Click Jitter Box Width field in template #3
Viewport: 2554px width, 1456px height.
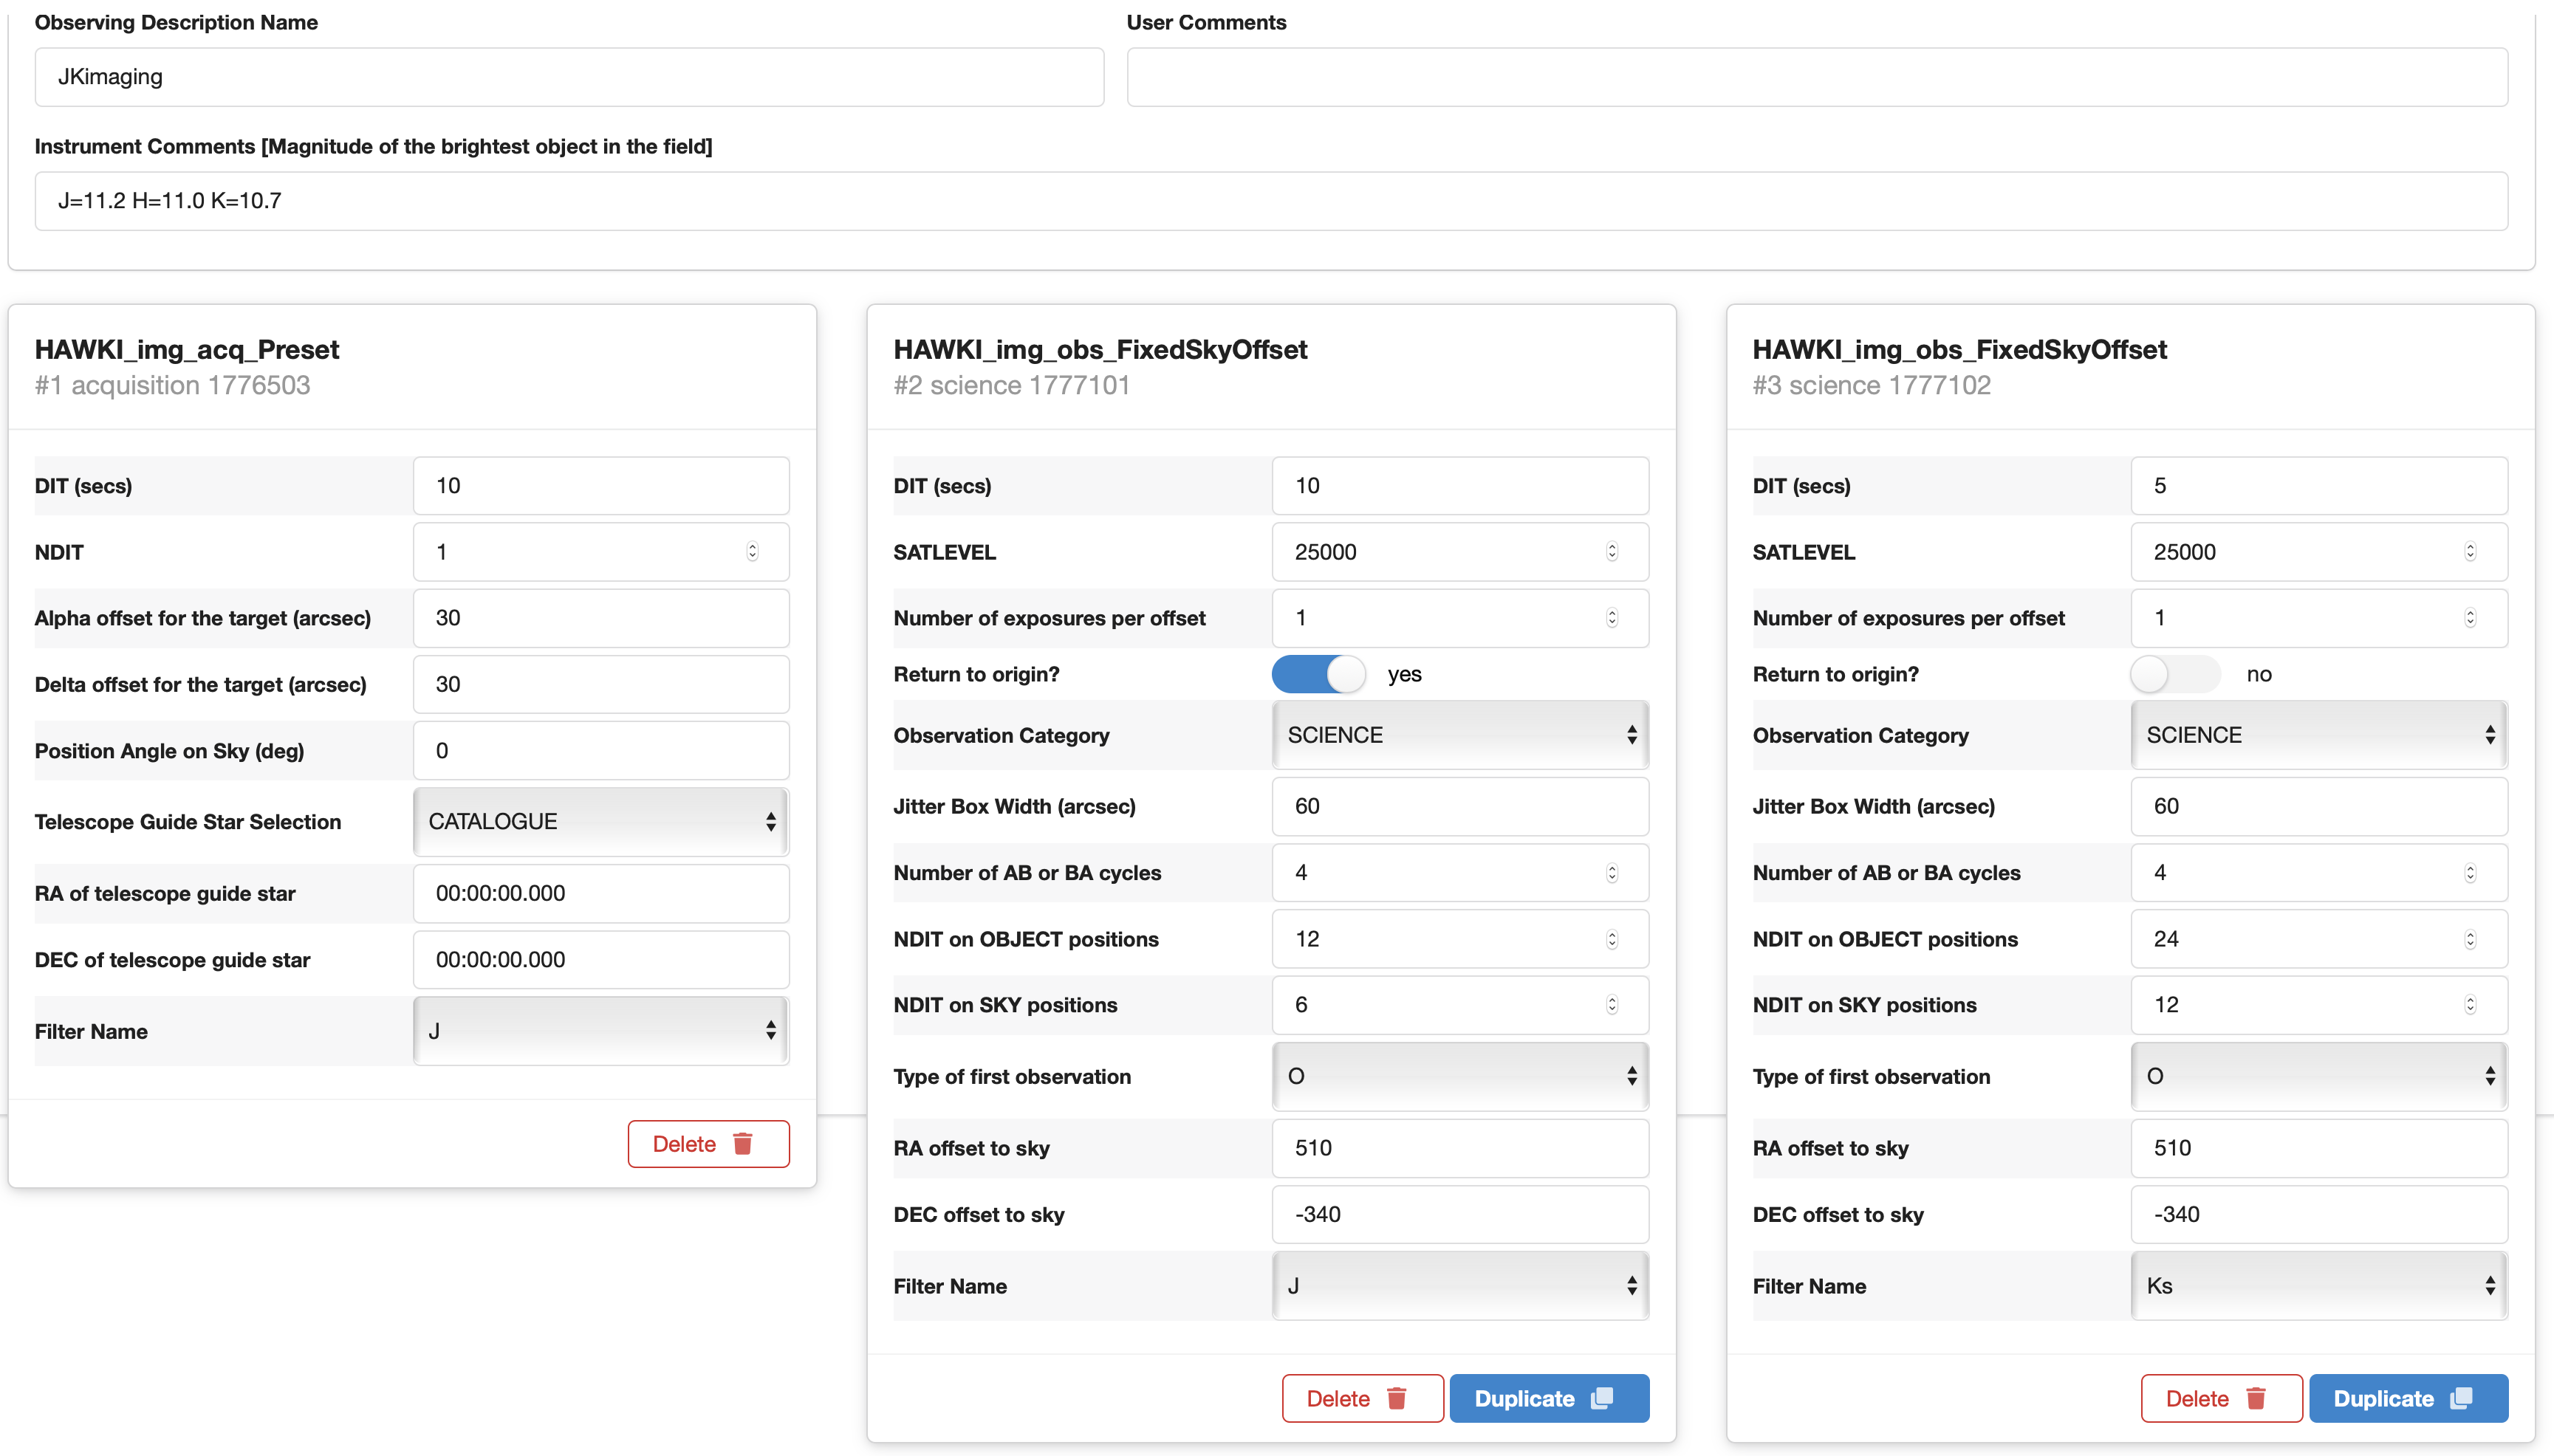click(2319, 806)
